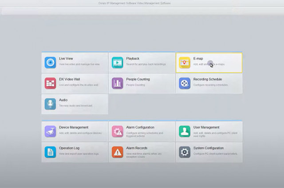Click the Device Management title

[x=74, y=127]
